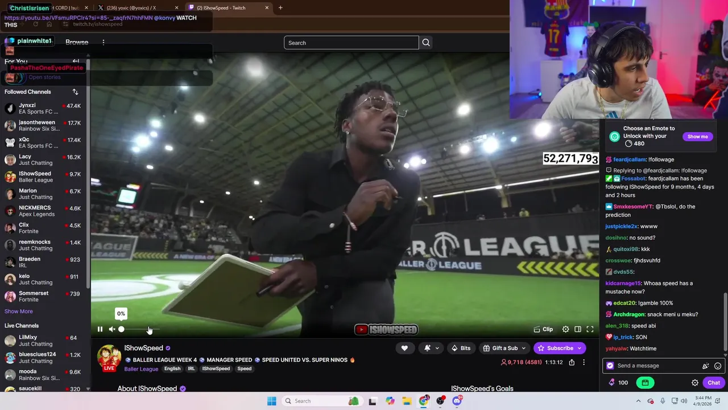728x410 pixels.
Task: Create a clip with Clip button
Action: click(x=543, y=329)
